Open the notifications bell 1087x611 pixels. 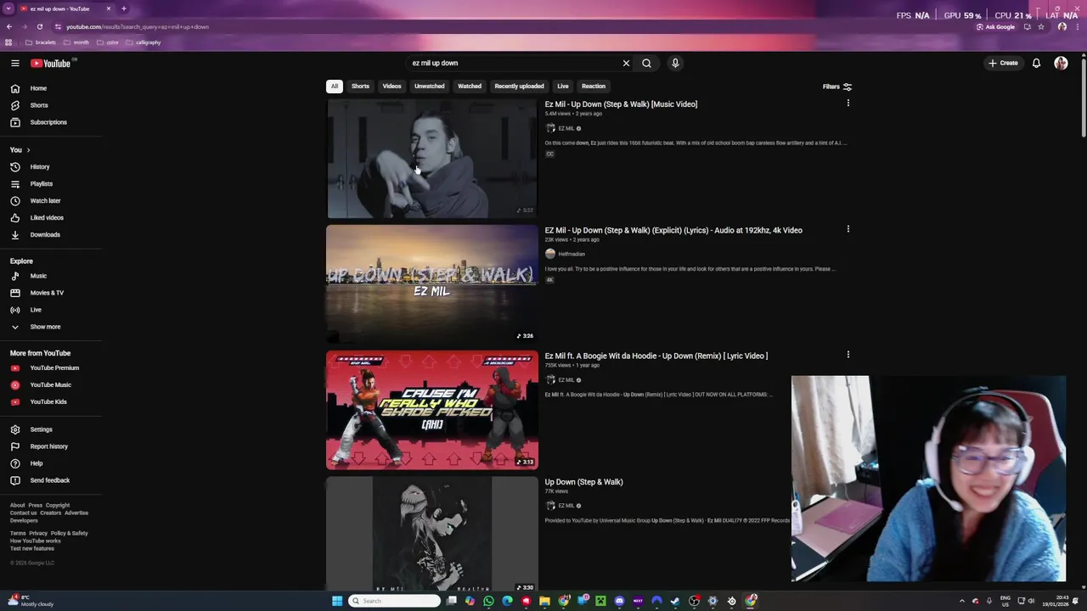point(1036,63)
